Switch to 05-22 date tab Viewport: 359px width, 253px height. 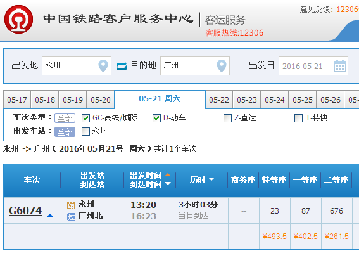[x=219, y=100]
